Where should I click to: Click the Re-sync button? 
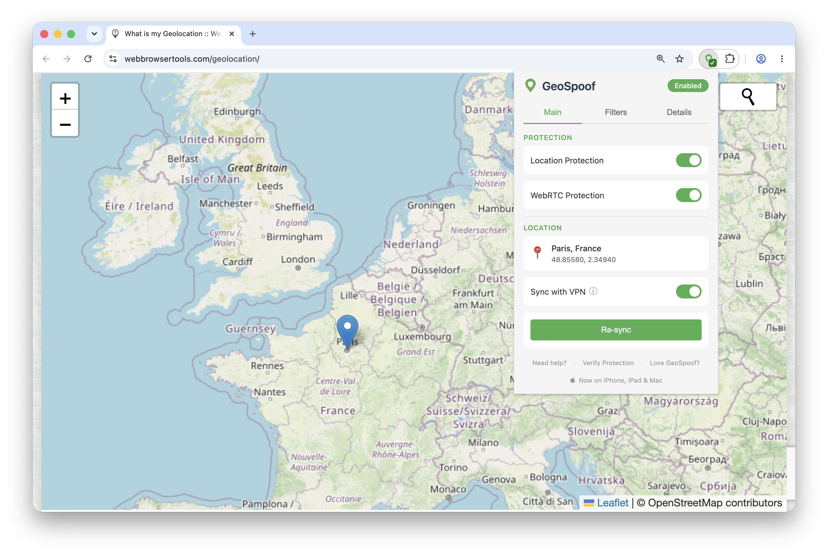[x=616, y=330]
